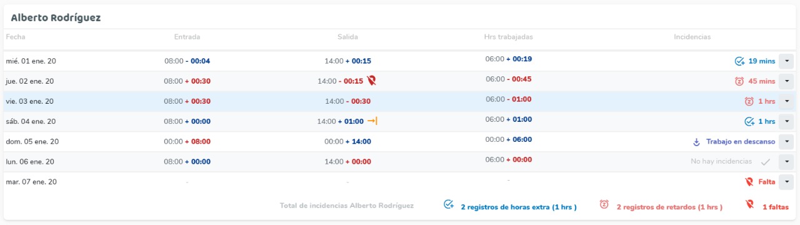Click the gray checkmark beside No hay incidencias
Screen dimensions: 800x225
click(765, 162)
